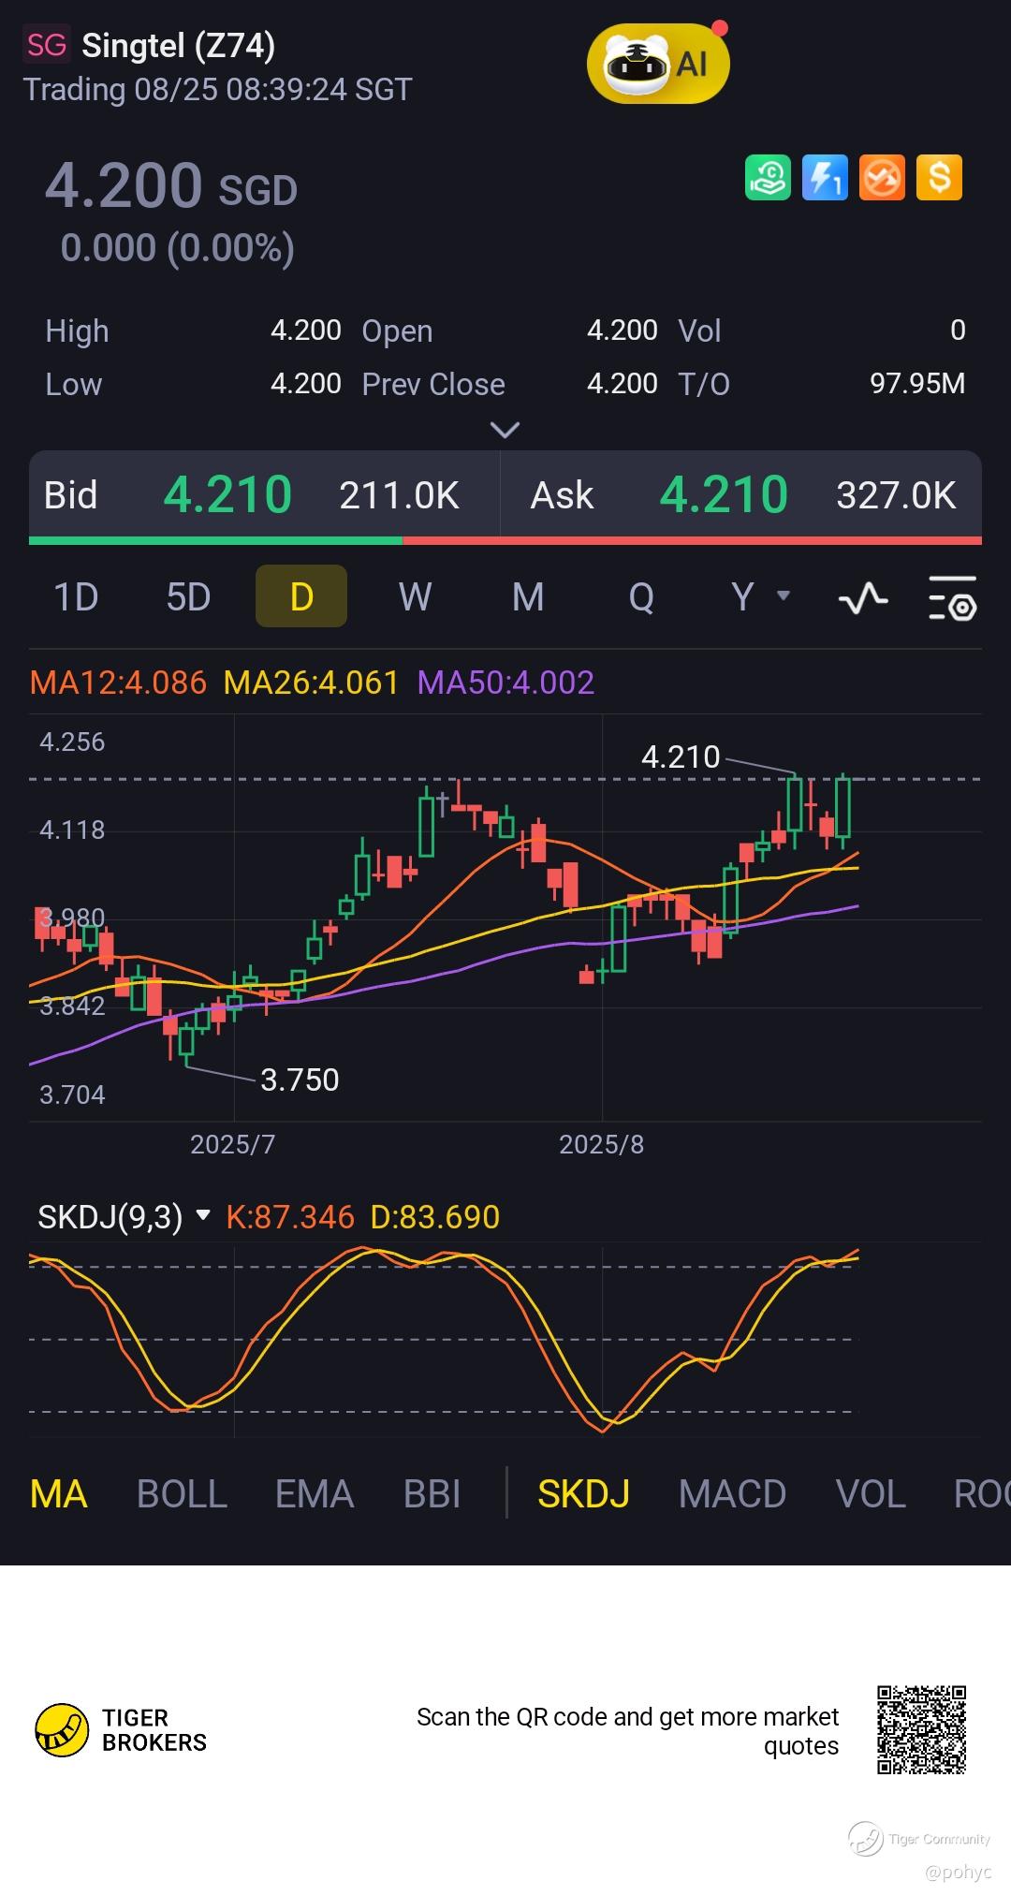1011x1895 pixels.
Task: Select the SKDJ sub-indicator
Action: pos(583,1493)
